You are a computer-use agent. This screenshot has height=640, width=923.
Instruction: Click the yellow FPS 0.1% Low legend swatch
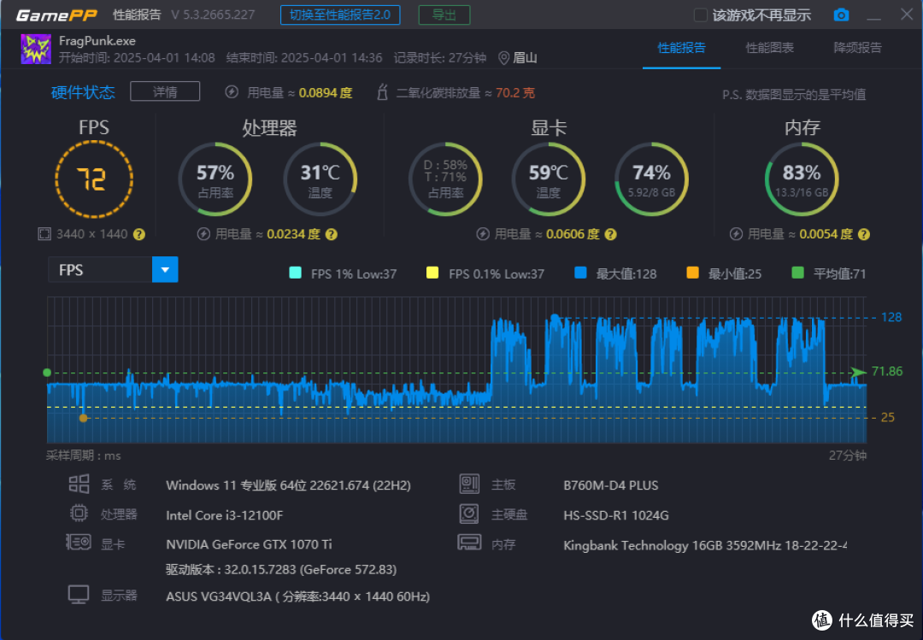click(x=432, y=273)
